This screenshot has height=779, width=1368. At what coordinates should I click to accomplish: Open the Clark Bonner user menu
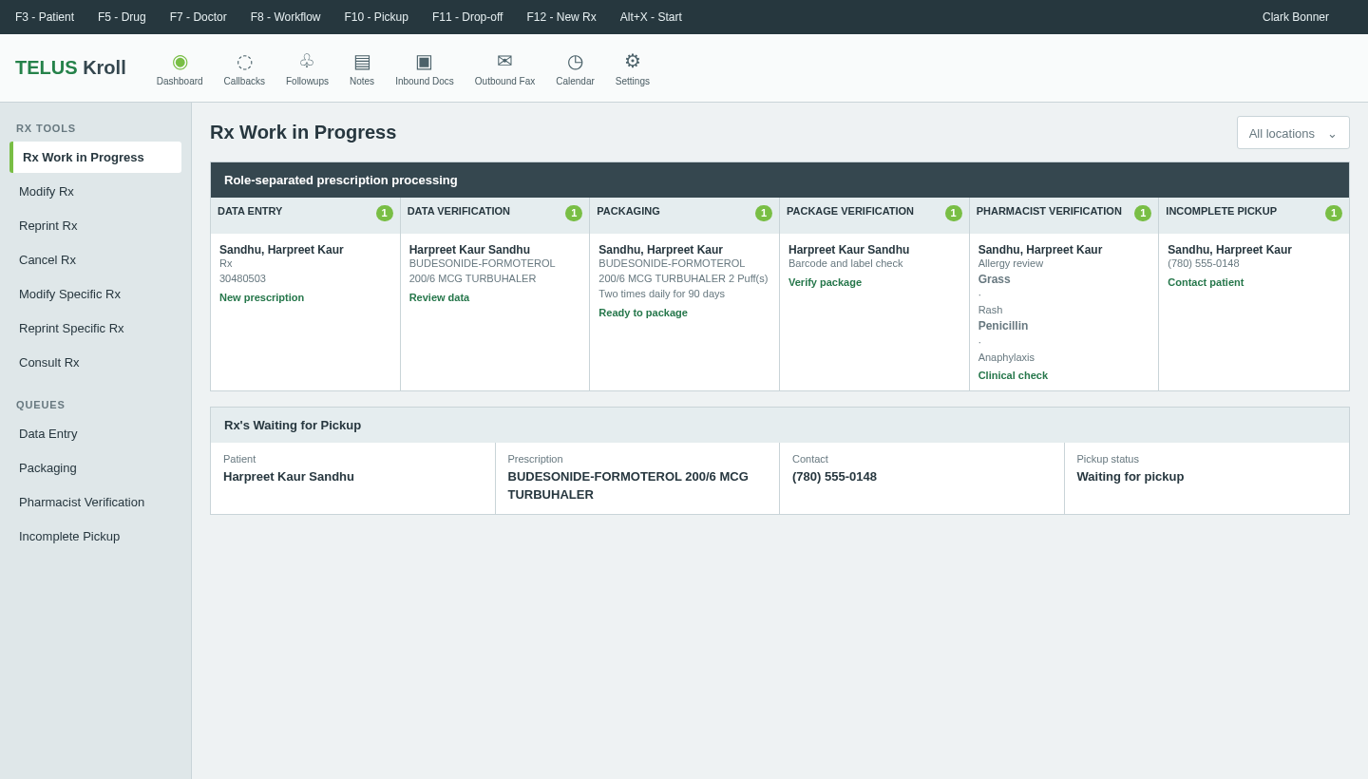click(x=1296, y=17)
